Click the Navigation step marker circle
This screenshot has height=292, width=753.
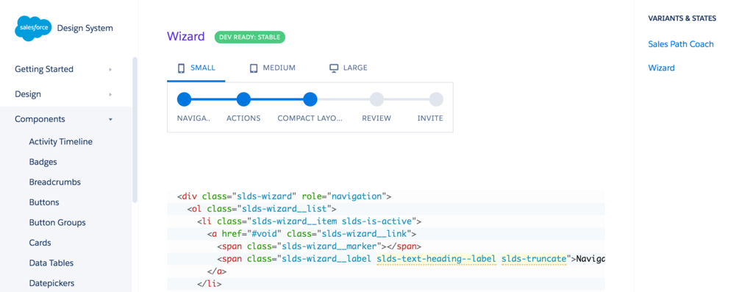click(x=184, y=99)
